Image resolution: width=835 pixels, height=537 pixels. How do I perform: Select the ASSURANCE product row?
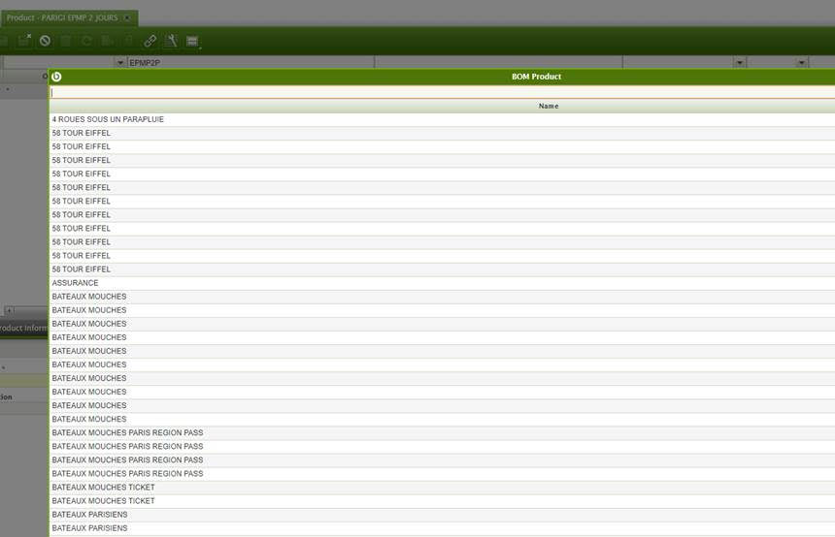tap(76, 283)
